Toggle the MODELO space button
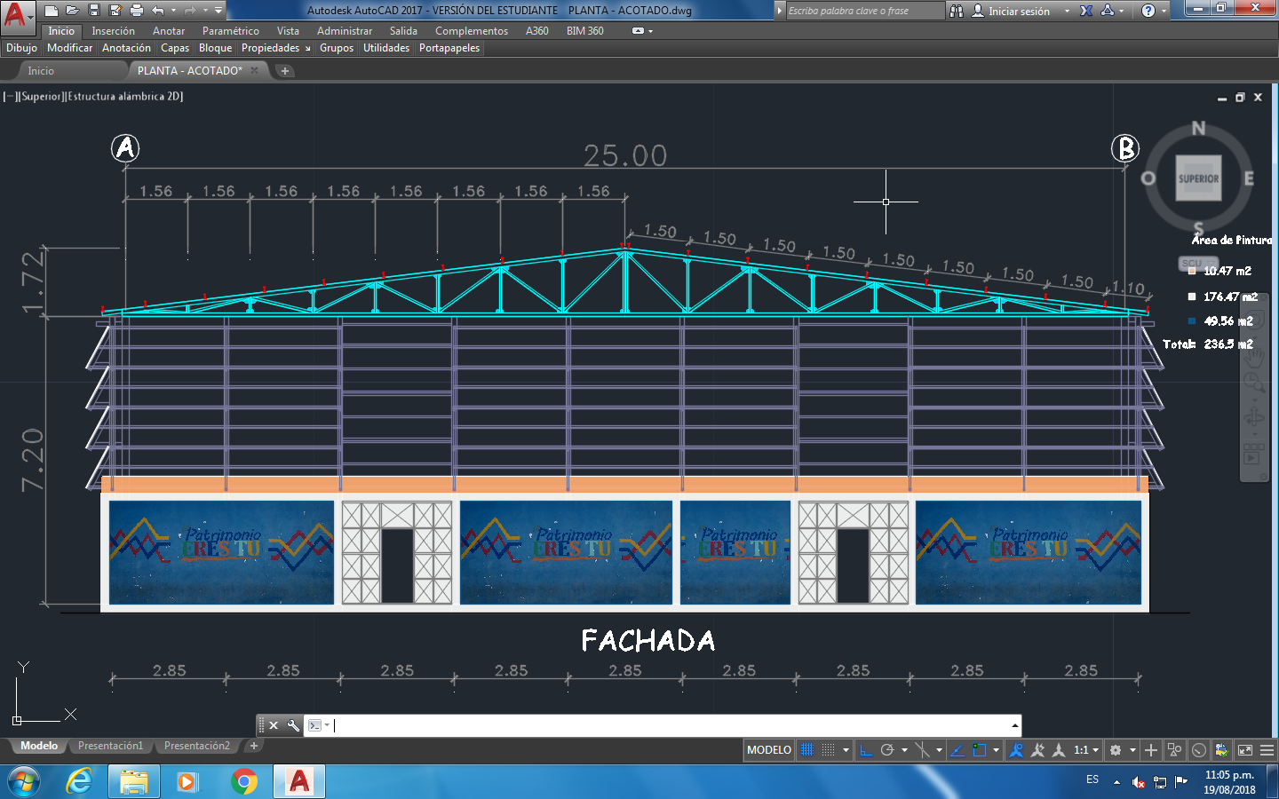1279x799 pixels. point(769,750)
